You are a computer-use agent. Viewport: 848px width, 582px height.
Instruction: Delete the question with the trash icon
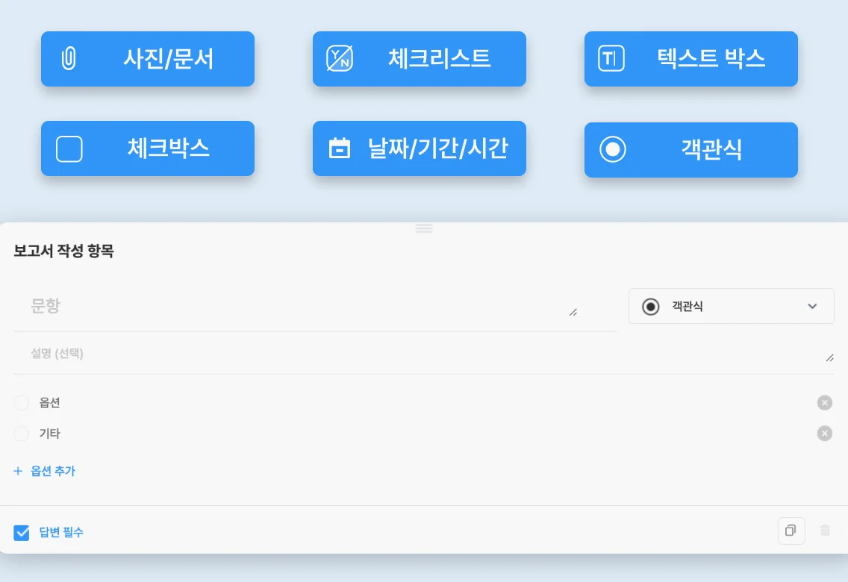tap(825, 531)
